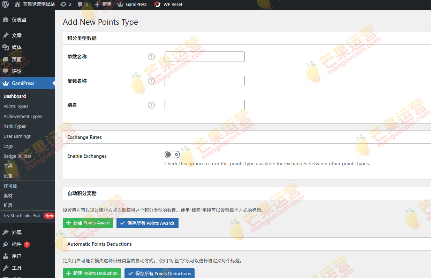Click 保存所有 Points Awards button

click(147, 223)
